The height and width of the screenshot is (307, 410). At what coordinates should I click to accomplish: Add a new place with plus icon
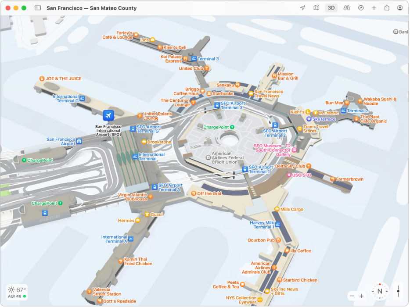pos(374,7)
